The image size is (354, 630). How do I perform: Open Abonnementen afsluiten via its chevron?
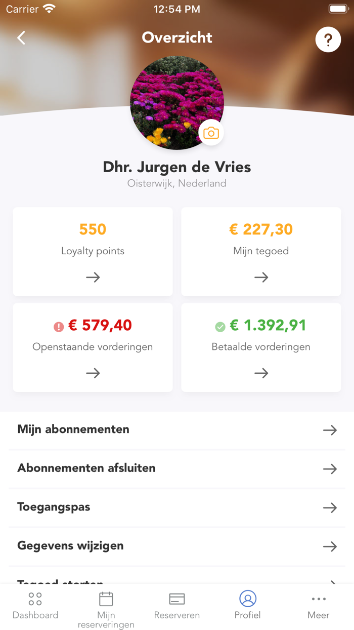(x=330, y=468)
